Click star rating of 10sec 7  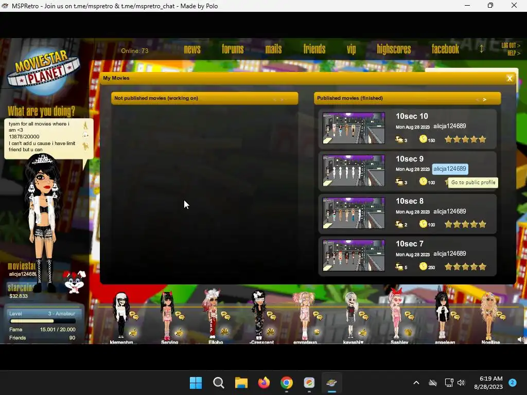465,267
